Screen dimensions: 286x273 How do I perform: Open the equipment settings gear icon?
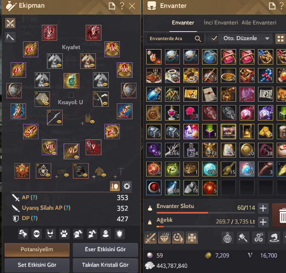[127, 186]
